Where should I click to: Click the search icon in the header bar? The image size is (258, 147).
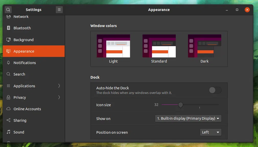click(x=8, y=9)
